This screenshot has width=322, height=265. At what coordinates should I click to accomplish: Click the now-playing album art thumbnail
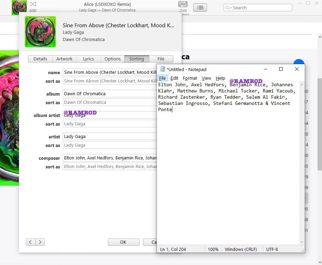coord(19,7)
